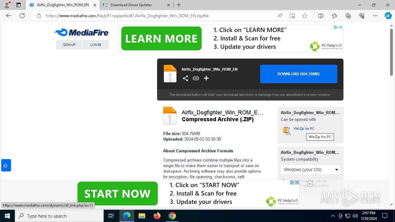
Task: Open File Explorer from taskbar
Action: click(x=142, y=216)
